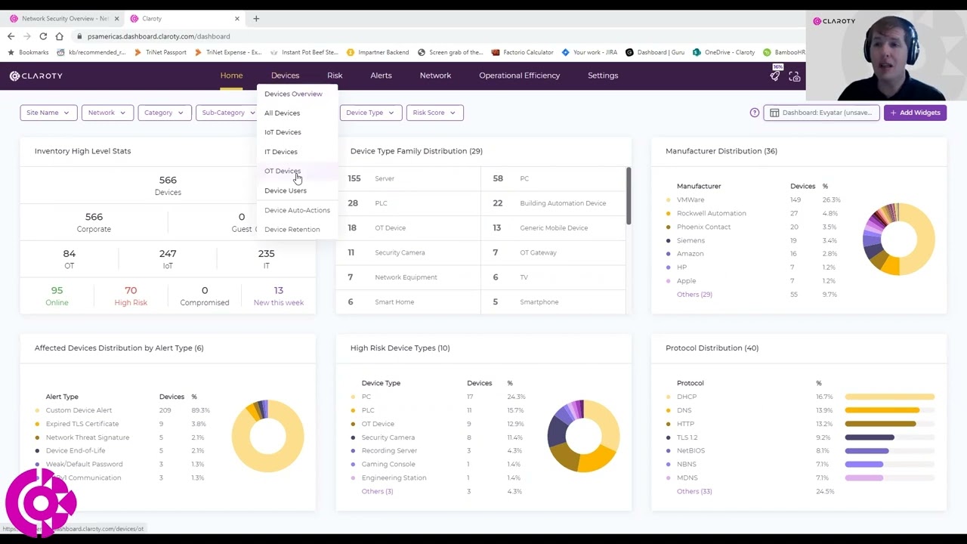Click the screenshot capture icon in the navbar
Image resolution: width=967 pixels, height=544 pixels.
[x=795, y=76]
